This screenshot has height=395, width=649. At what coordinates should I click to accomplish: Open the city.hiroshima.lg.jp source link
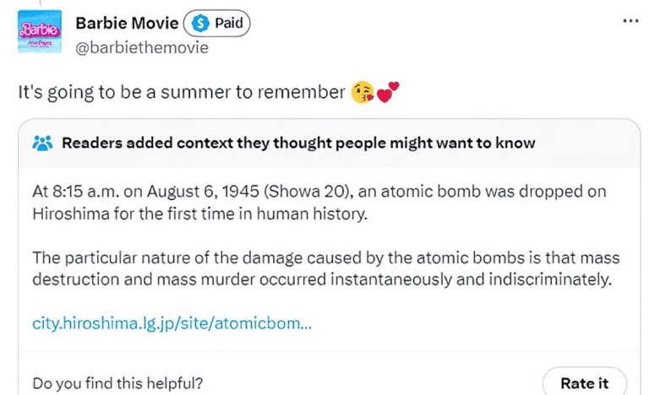click(x=172, y=323)
